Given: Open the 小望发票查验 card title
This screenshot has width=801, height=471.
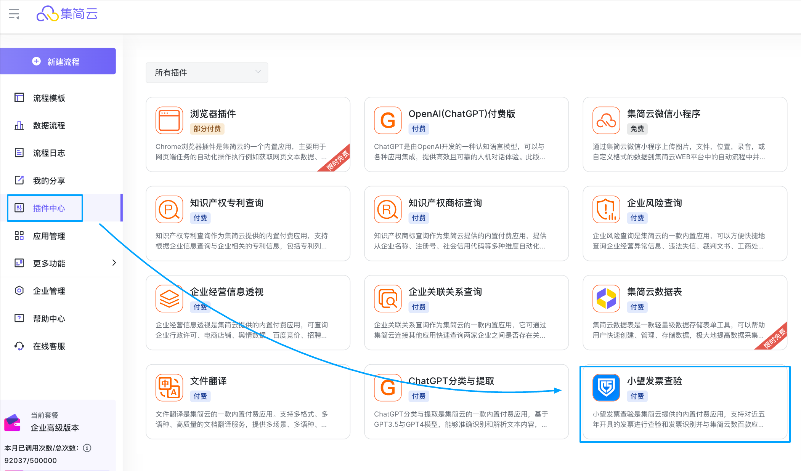Looking at the screenshot, I should click(654, 381).
